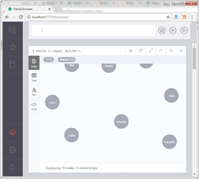199x179 pixels.
Task: Open the Documentation book icon
Action: point(12,65)
